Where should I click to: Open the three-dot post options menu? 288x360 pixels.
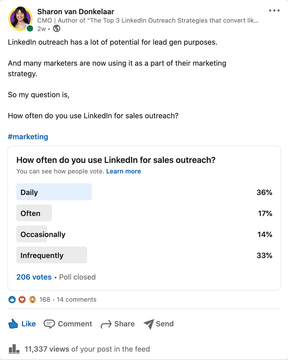click(x=274, y=11)
